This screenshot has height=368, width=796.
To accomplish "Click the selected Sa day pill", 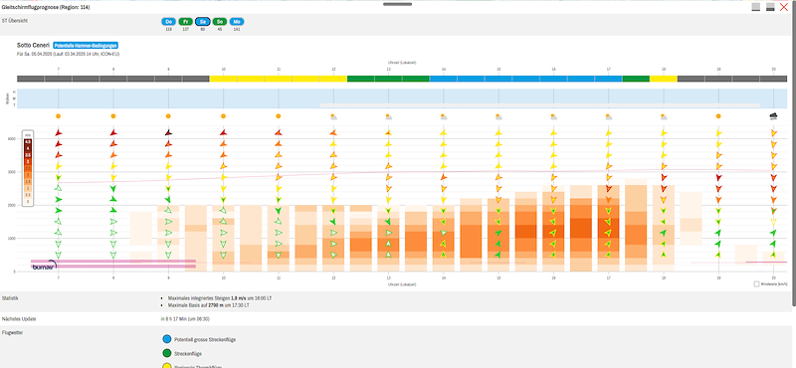I will tap(203, 21).
